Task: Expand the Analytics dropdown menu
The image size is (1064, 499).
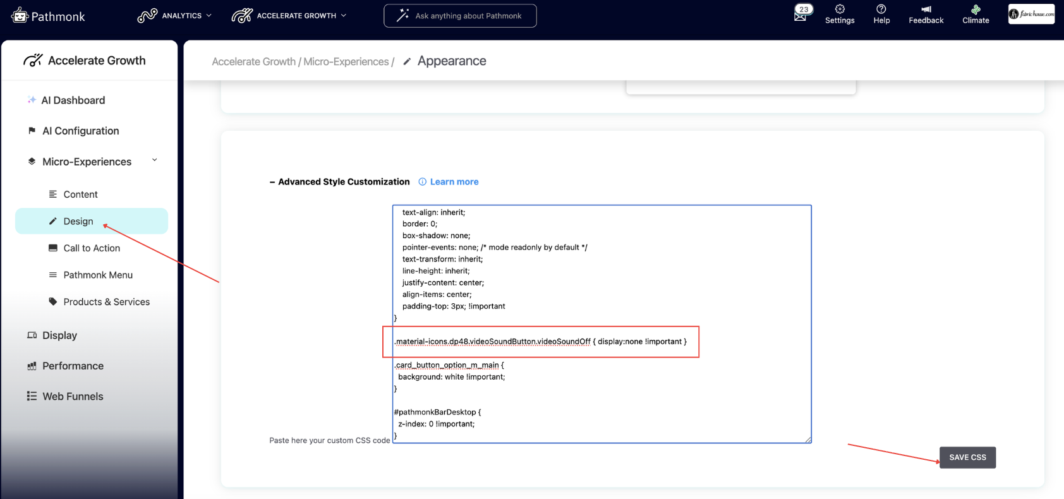Action: 209,15
